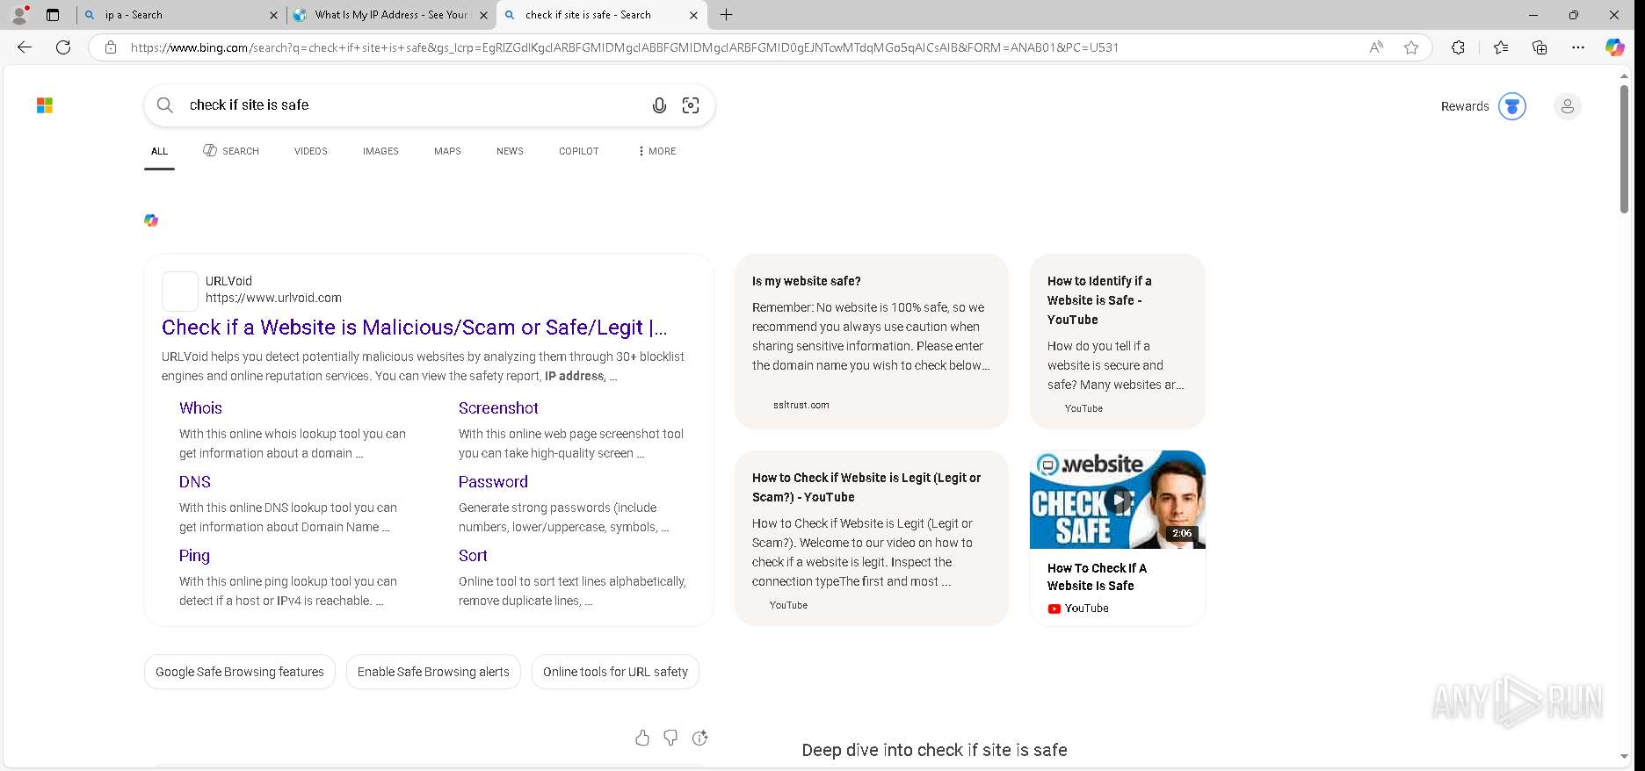Open the VIDEOS tab

point(311,151)
